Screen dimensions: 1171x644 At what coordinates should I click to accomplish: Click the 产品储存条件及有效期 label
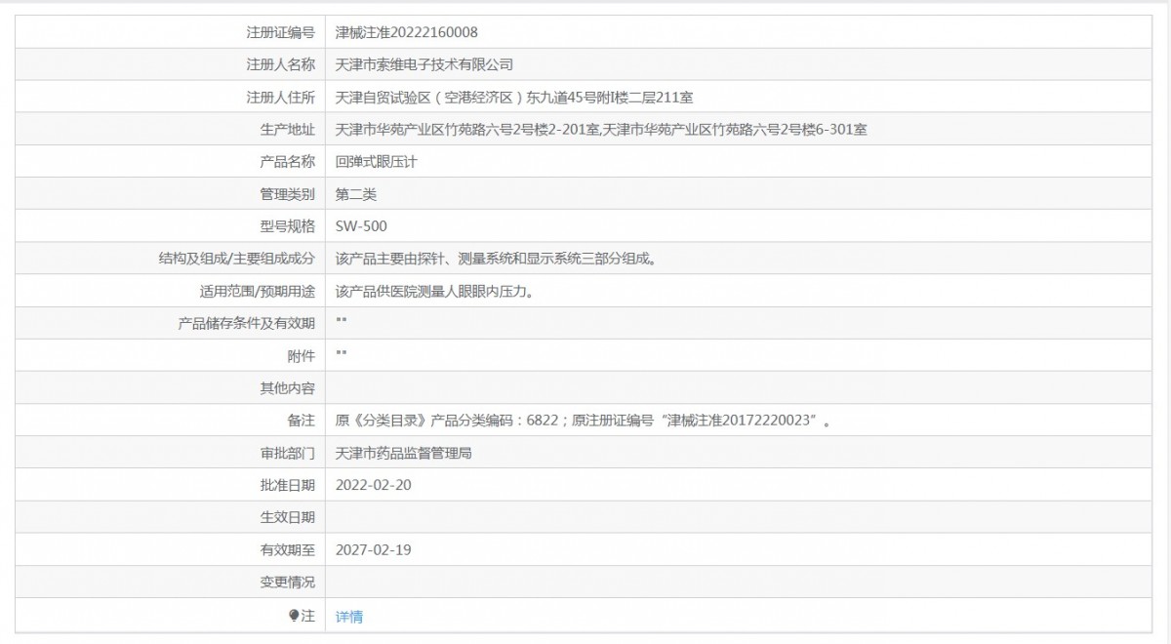tap(247, 323)
